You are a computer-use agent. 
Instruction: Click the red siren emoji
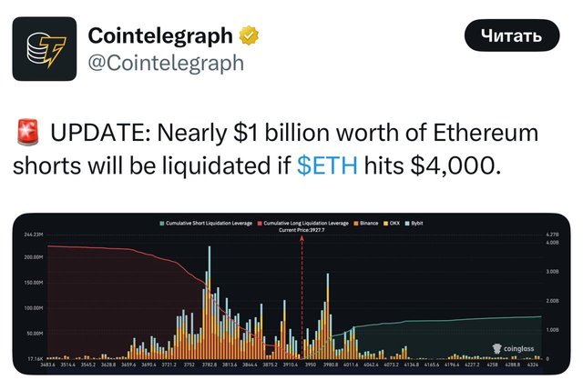(28, 132)
